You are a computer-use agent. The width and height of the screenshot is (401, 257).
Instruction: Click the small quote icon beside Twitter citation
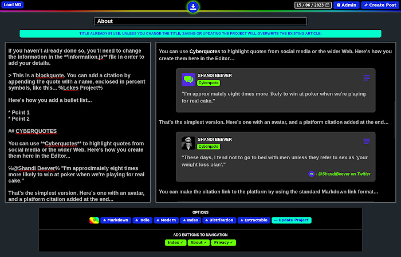312,173
